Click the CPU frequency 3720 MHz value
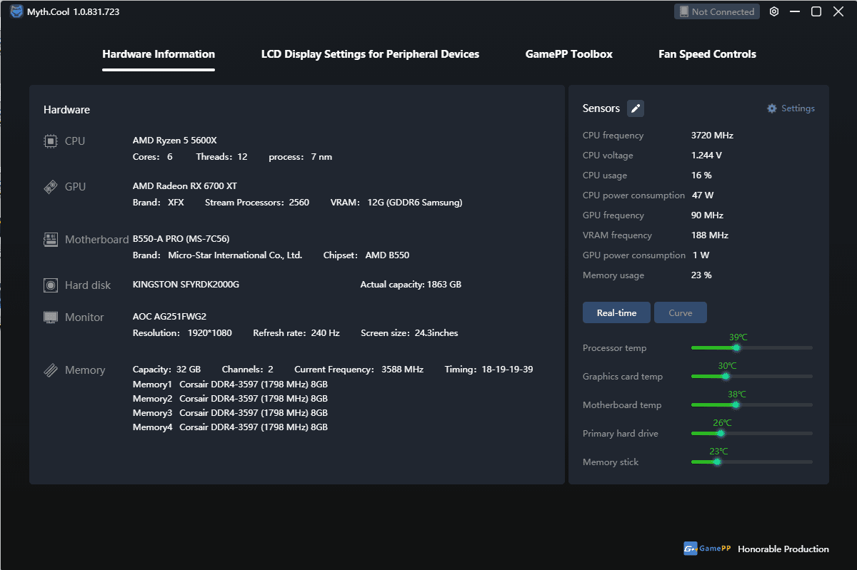The image size is (857, 570). point(712,136)
